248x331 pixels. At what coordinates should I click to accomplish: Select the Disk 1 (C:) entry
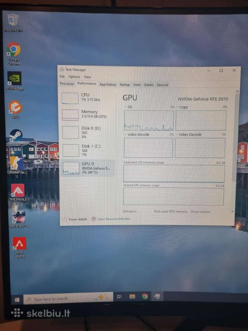87,150
